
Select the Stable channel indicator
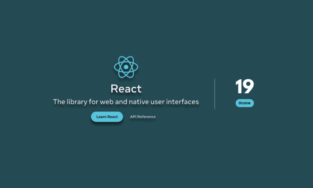pos(245,103)
